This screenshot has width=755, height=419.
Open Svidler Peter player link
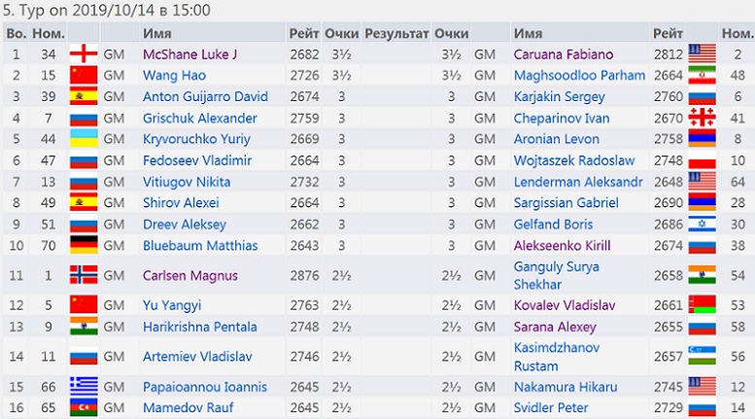click(x=551, y=408)
